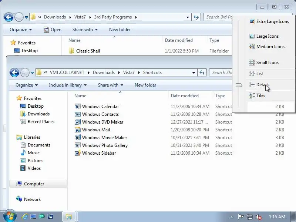Show hidden tray icons arrow

[232, 217]
